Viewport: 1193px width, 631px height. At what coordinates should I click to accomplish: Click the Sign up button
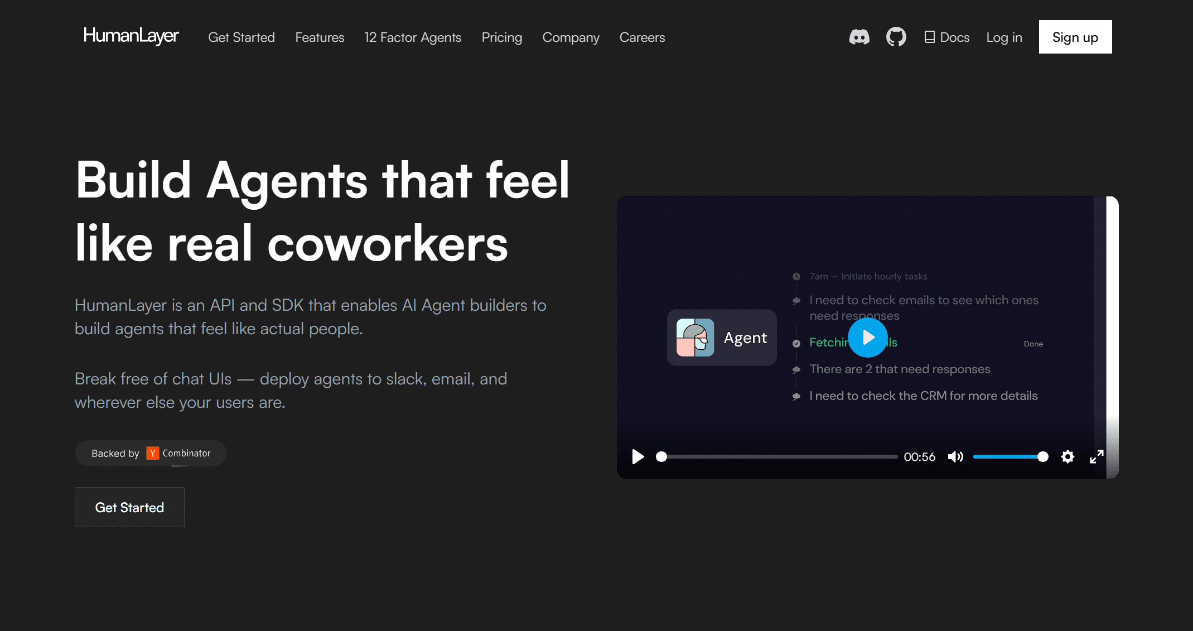coord(1075,37)
